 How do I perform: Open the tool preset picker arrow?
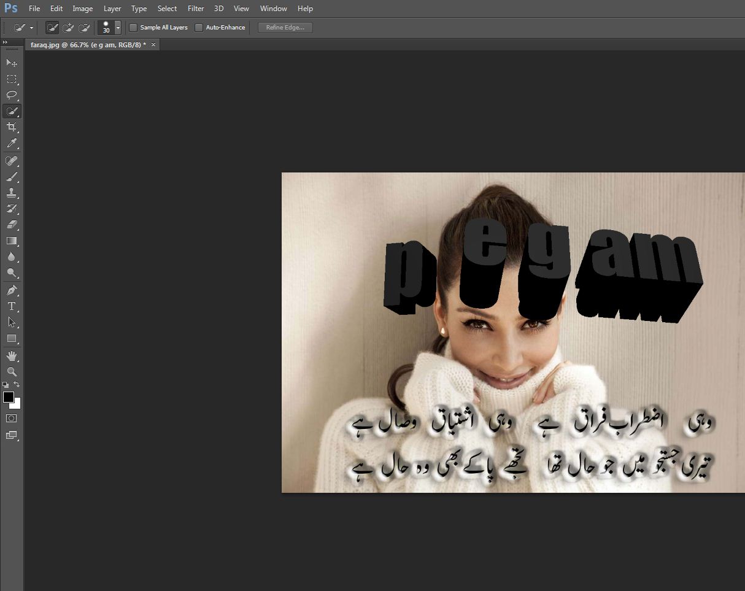pyautogui.click(x=31, y=28)
